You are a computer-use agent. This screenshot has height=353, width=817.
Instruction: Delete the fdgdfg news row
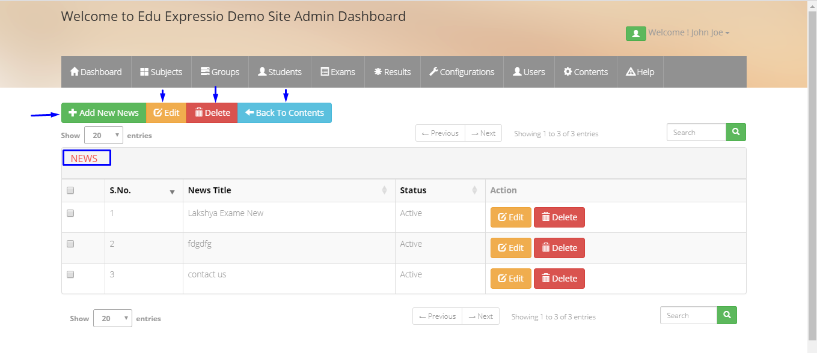click(559, 248)
